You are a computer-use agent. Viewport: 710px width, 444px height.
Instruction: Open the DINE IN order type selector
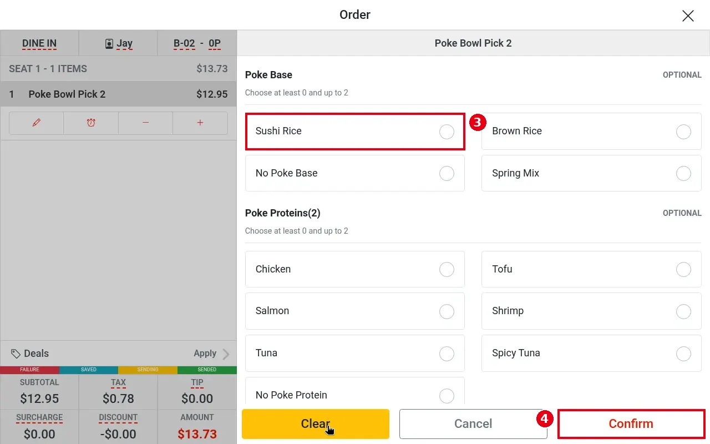39,43
